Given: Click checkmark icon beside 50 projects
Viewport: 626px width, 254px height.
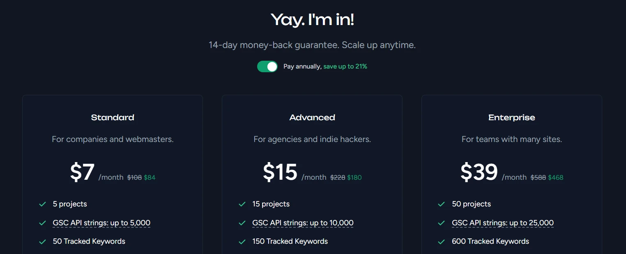Looking at the screenshot, I should pos(442,204).
